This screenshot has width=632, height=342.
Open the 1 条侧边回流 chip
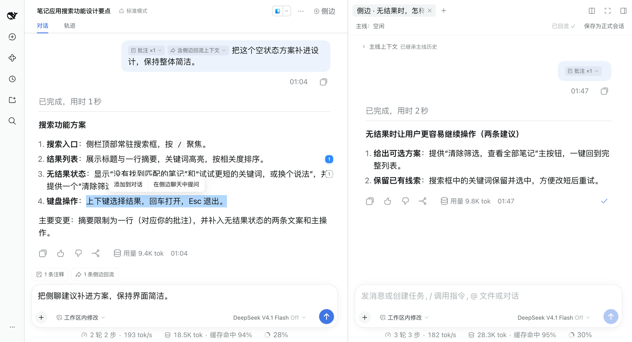(95, 274)
